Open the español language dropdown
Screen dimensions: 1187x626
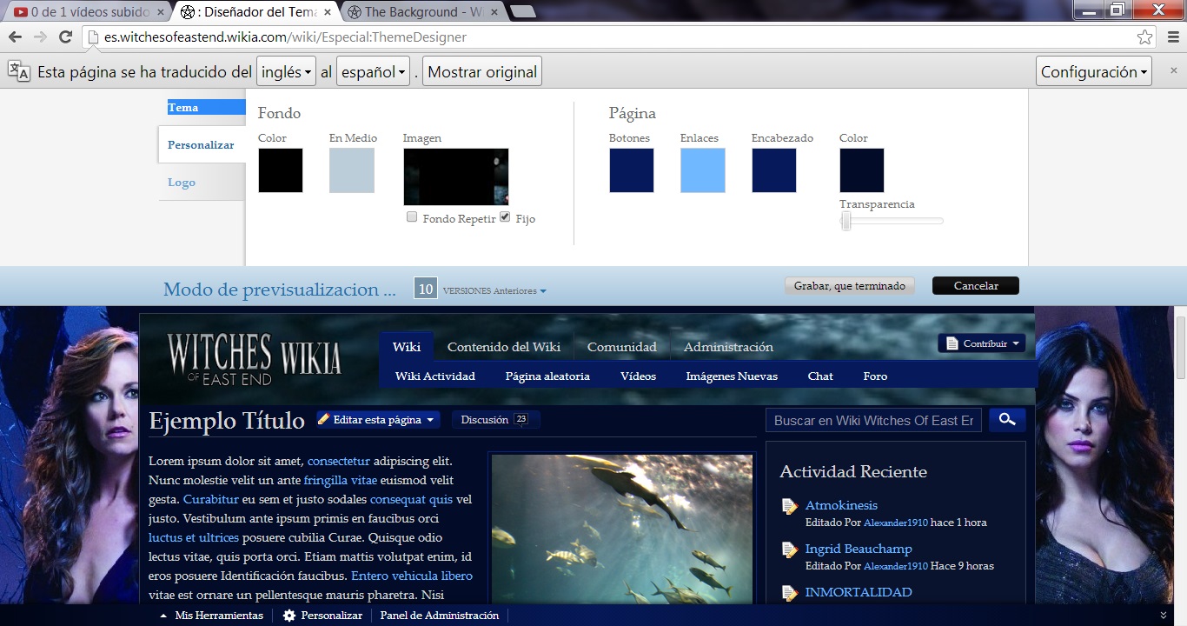tap(373, 72)
